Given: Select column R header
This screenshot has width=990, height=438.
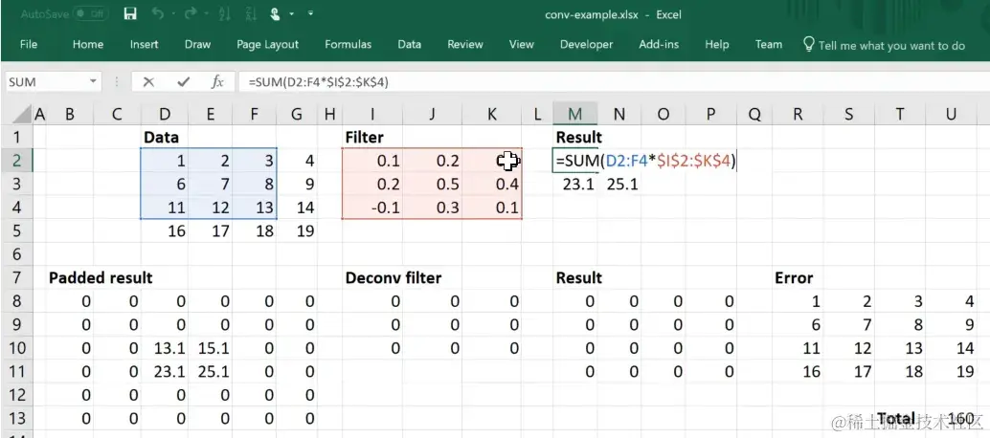Looking at the screenshot, I should pyautogui.click(x=798, y=114).
